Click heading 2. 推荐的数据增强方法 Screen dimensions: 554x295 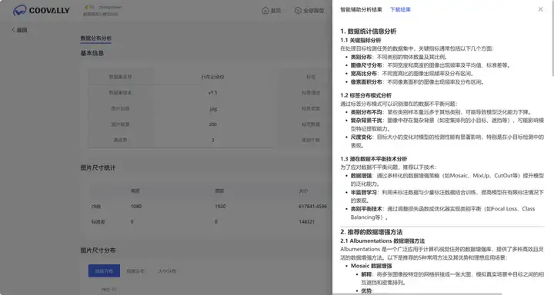click(372, 232)
